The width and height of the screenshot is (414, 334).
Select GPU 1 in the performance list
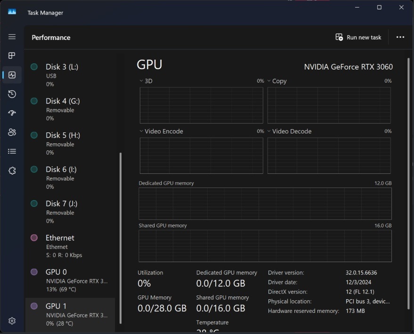[70, 315]
